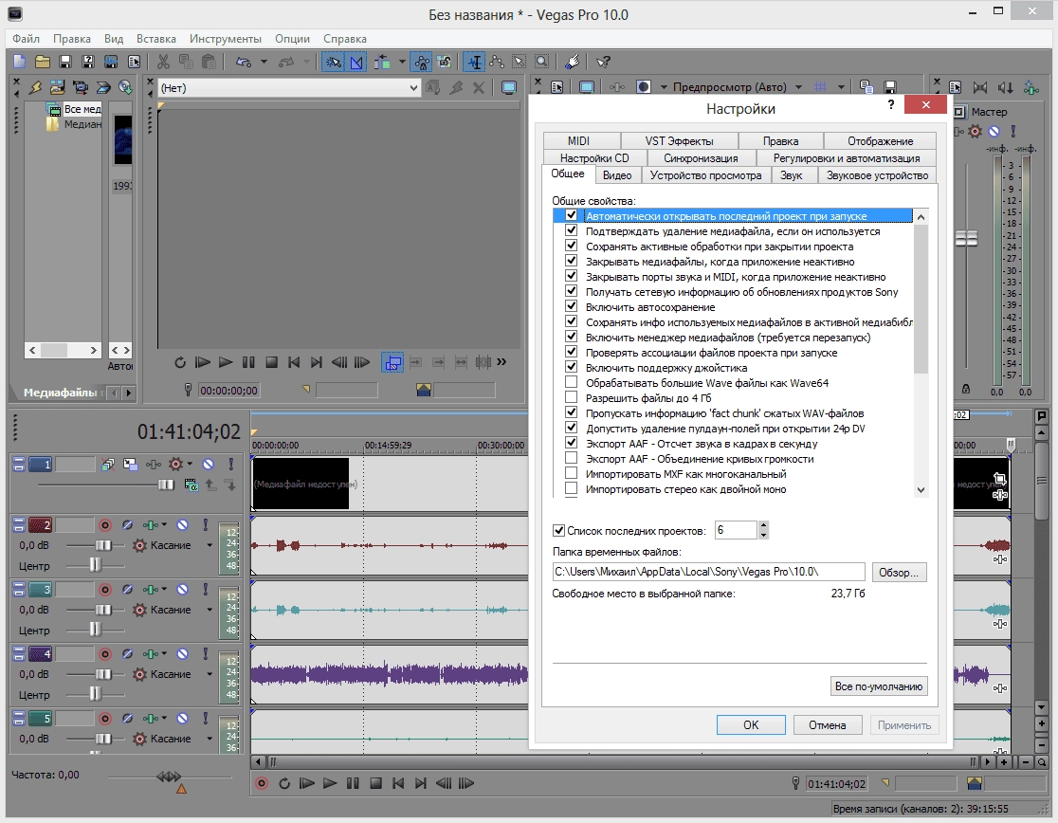
Task: Stop playback in the timeline transport bar
Action: [x=375, y=783]
